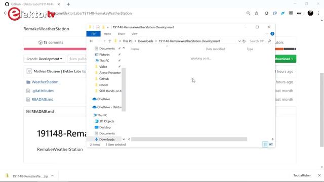Select This PC tree node
The height and width of the screenshot is (182, 324).
pyautogui.click(x=102, y=115)
